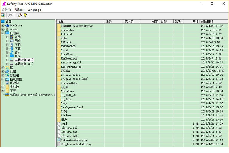This screenshot has height=153, width=229.
Task: Expand the OneDrive tree node
Action: (x=3, y=25)
